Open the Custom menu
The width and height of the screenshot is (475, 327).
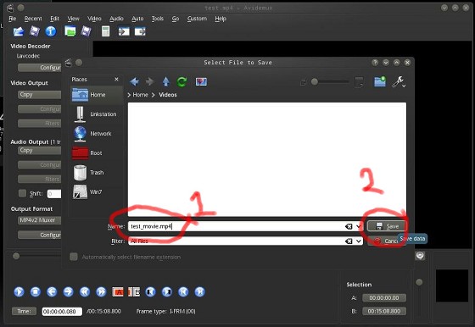coord(197,19)
